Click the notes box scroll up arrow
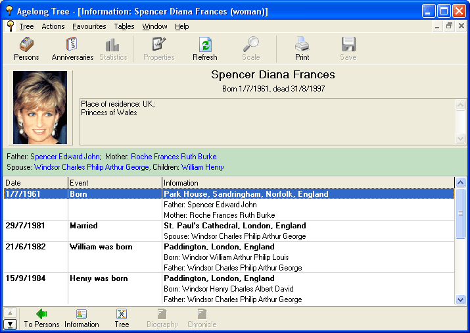Viewport: 470px width, 333px height. 460,105
